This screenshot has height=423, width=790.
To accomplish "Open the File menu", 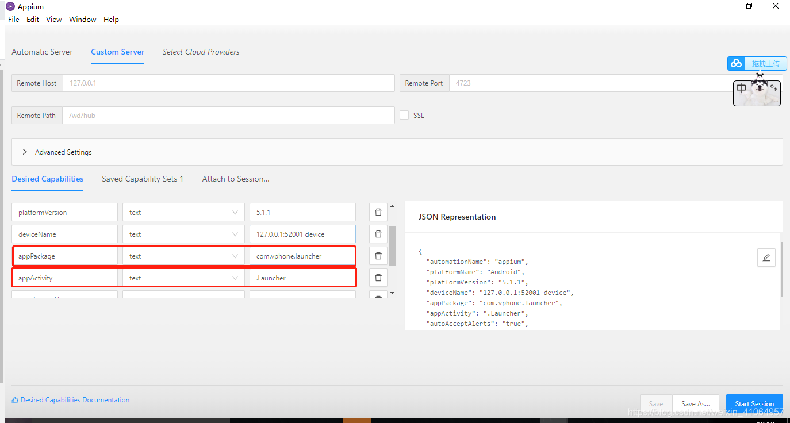I will coord(14,19).
